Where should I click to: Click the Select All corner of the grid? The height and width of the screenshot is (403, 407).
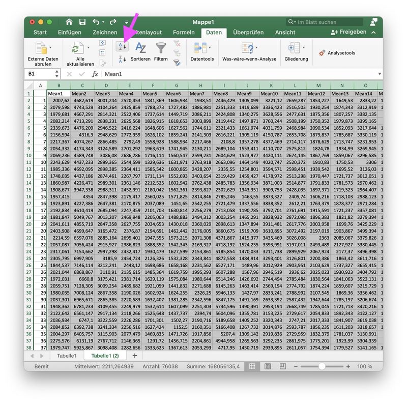[x=29, y=85]
